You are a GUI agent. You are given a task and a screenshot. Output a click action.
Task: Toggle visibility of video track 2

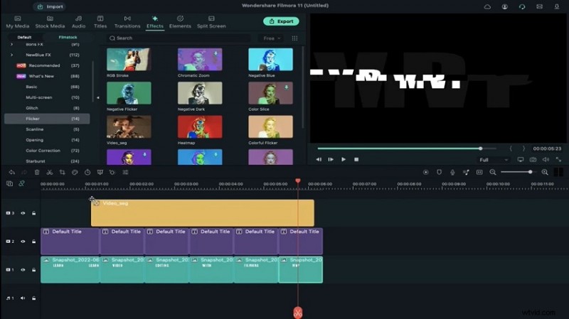pos(23,242)
